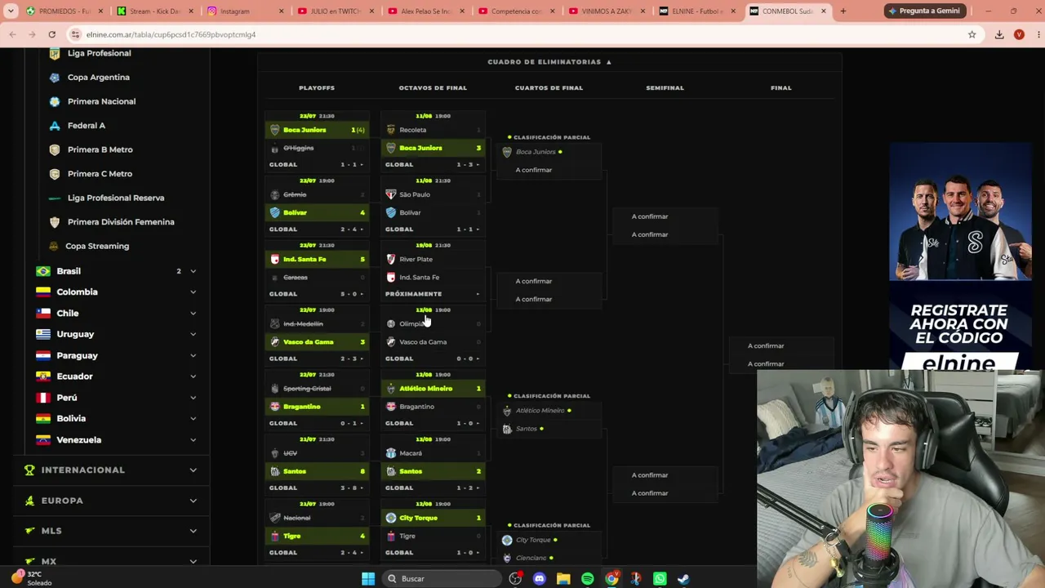Open the Atlético Mineiro octavos match row
1045x588 pixels.
[x=433, y=389]
